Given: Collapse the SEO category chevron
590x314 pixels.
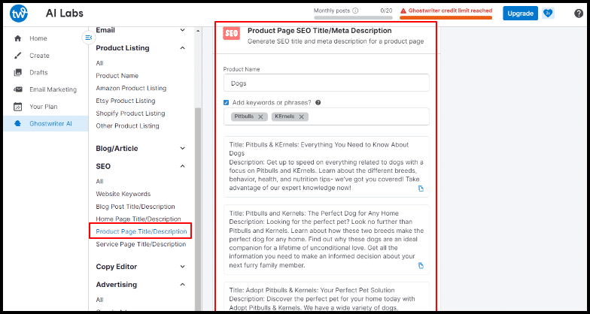Looking at the screenshot, I should click(x=182, y=166).
